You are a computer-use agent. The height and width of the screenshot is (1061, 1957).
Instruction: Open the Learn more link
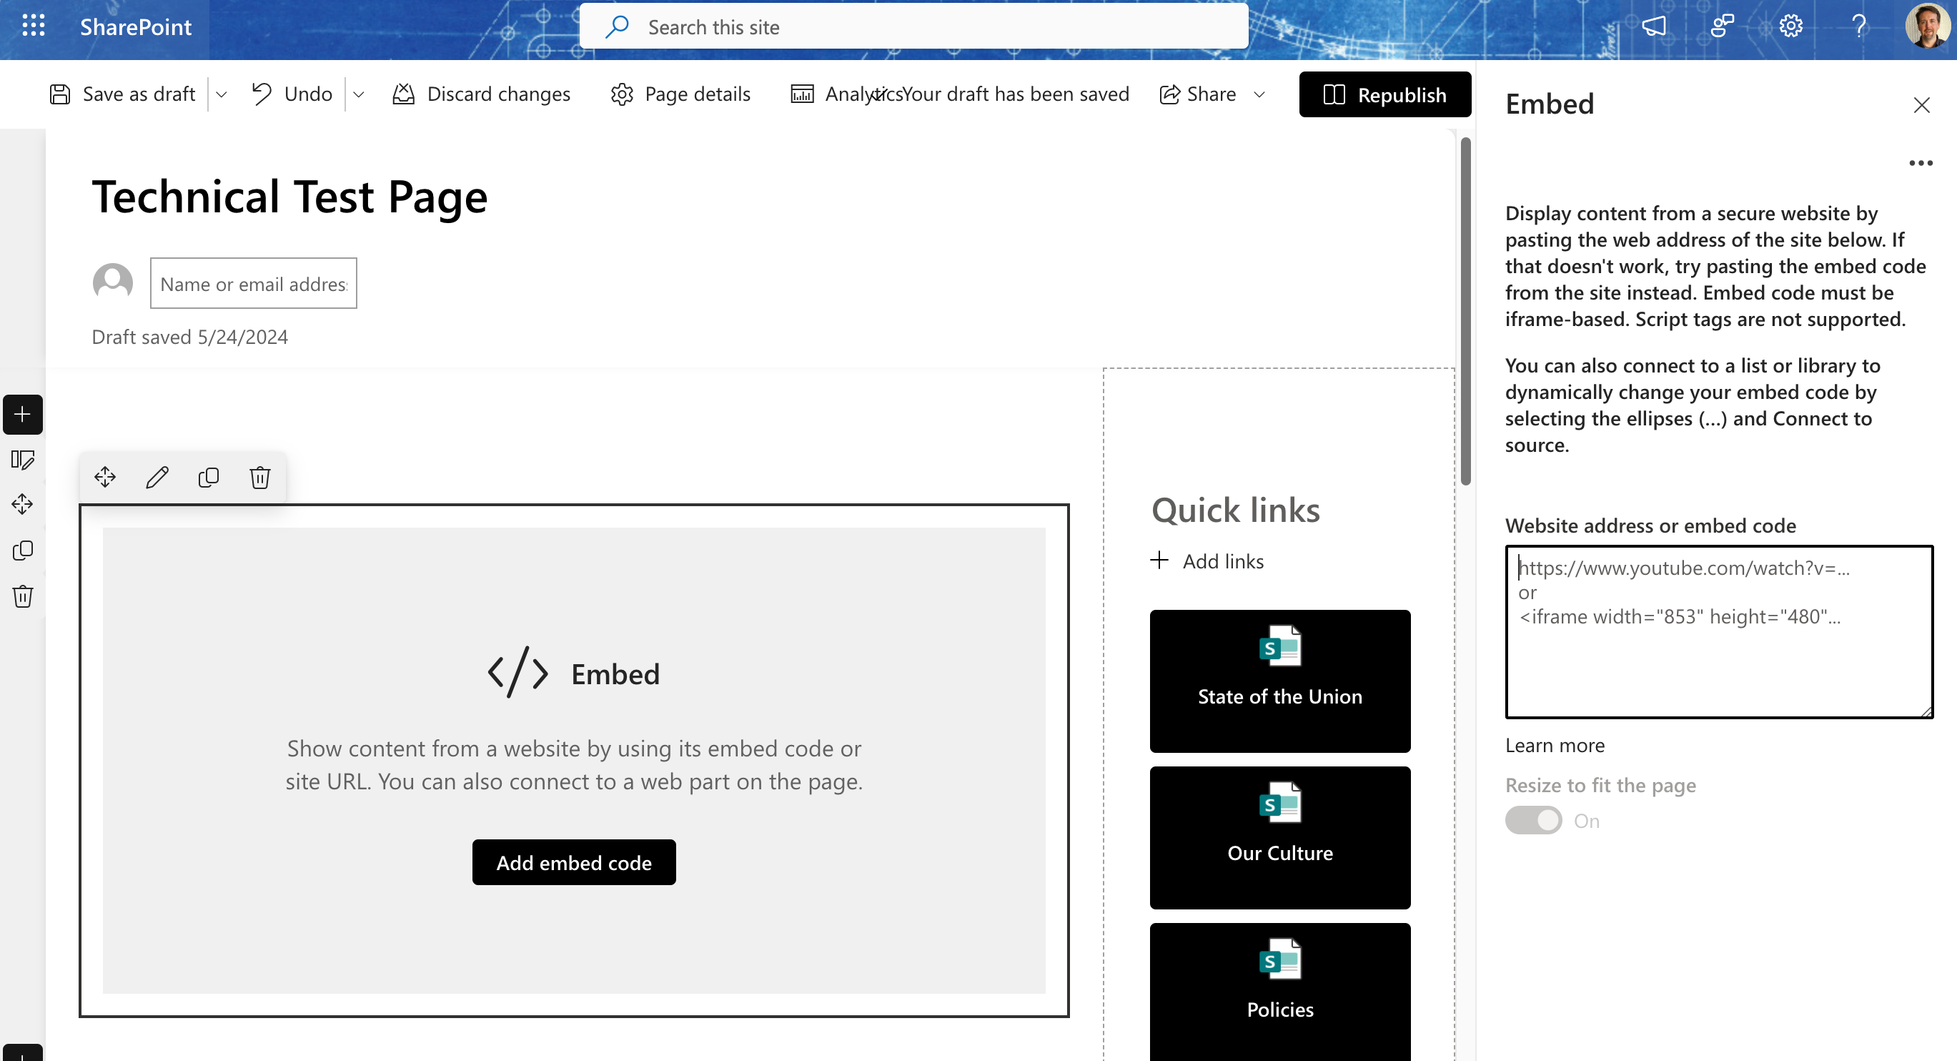click(1555, 746)
